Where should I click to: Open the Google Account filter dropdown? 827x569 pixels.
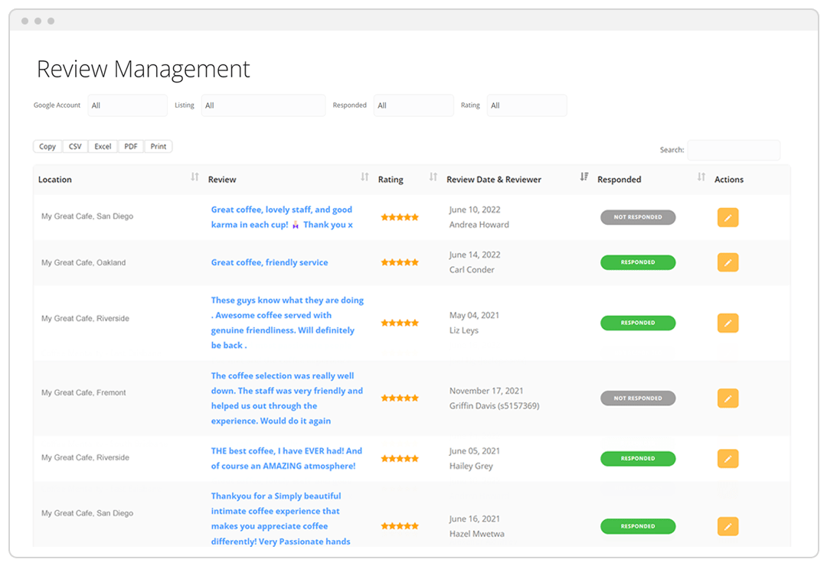[127, 106]
